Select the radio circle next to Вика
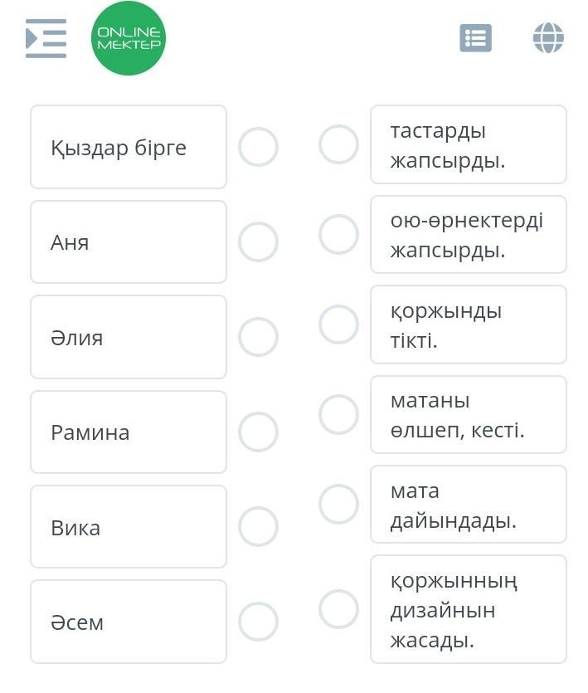Viewport: 588px width, 693px height. 258,526
